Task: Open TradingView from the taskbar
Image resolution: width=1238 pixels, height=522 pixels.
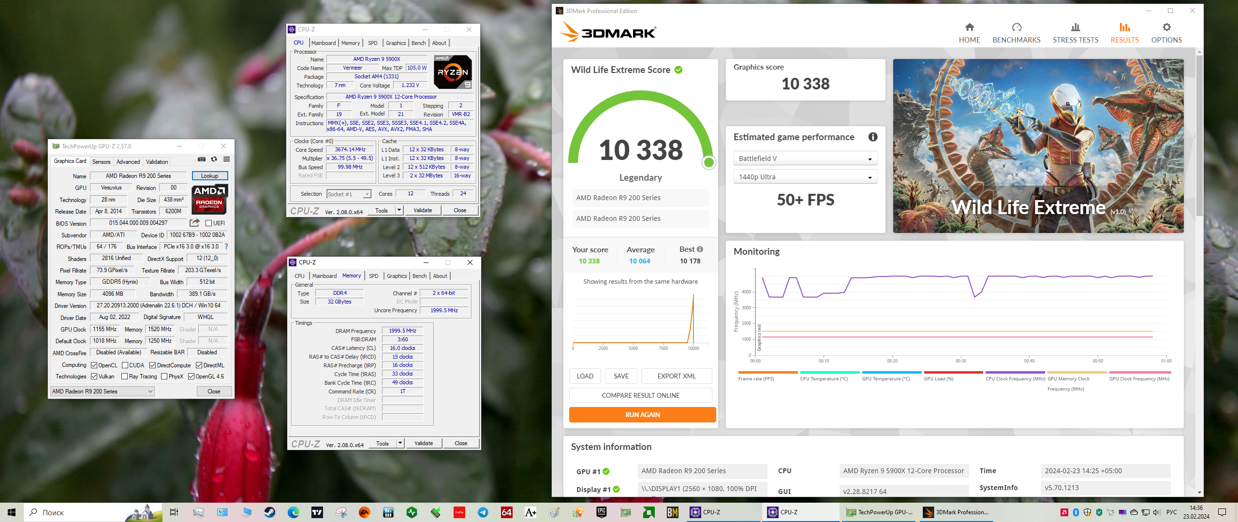Action: (317, 512)
